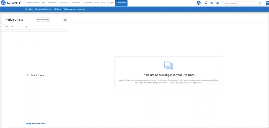Open the chat filter settings icon
This screenshot has height=128, width=269.
point(65,20)
